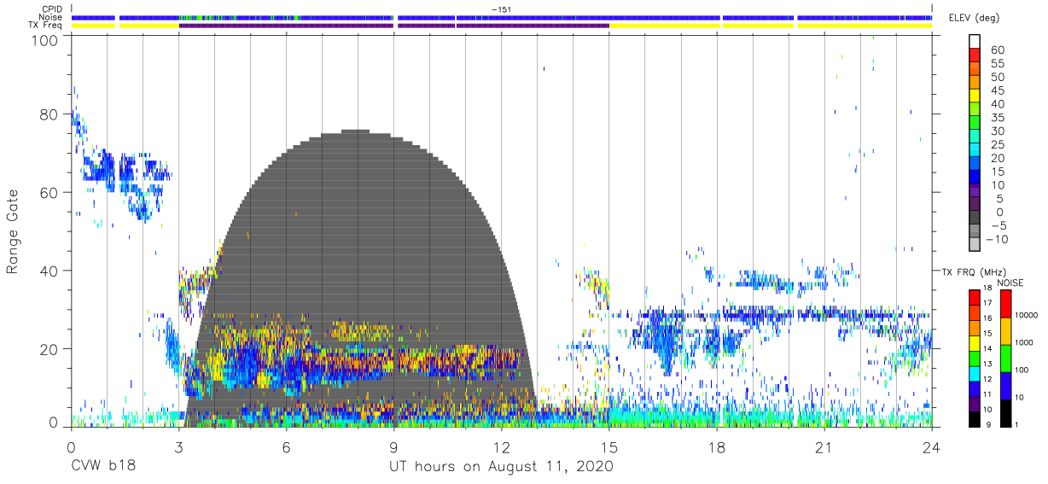
Task: Pick the blue segment of NOISE bar
Action: tap(1005, 386)
